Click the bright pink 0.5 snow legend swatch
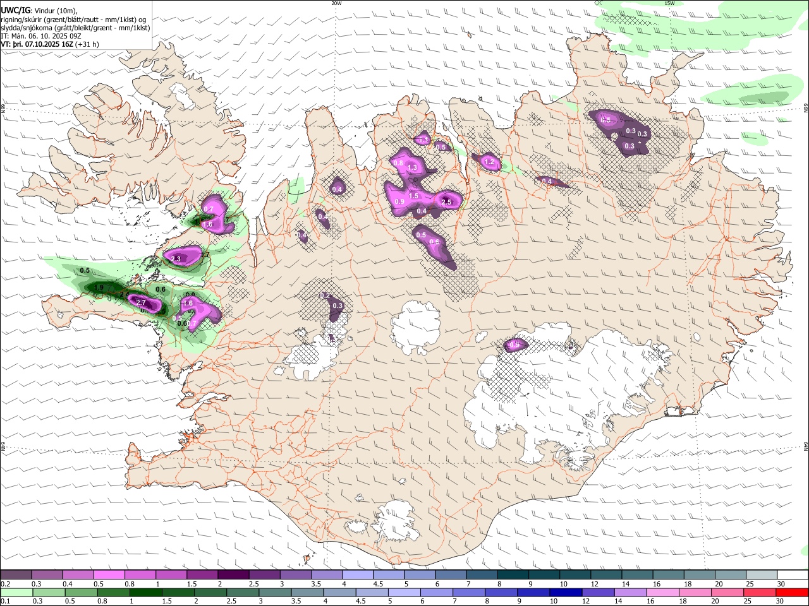The width and height of the screenshot is (809, 606). 109,575
